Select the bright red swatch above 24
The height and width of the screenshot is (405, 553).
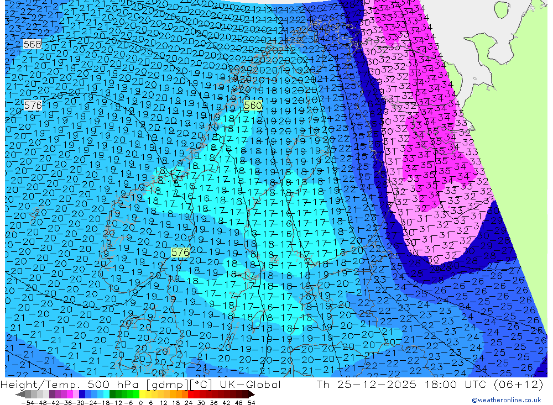(191, 395)
